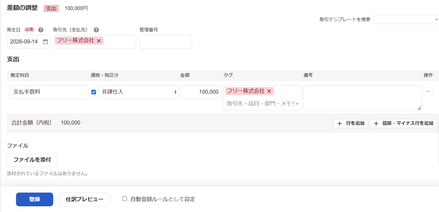Click the 合計金額（内税） label
Screen dimensions: 439x212
32,123
